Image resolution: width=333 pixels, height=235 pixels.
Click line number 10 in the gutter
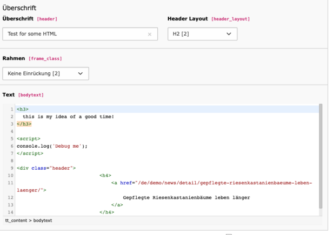[x=11, y=176]
